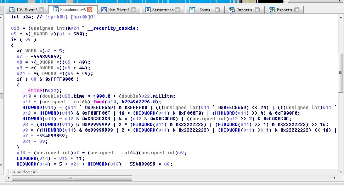Close the Enums tab
Viewport: 344px width, 185px height.
(217, 10)
